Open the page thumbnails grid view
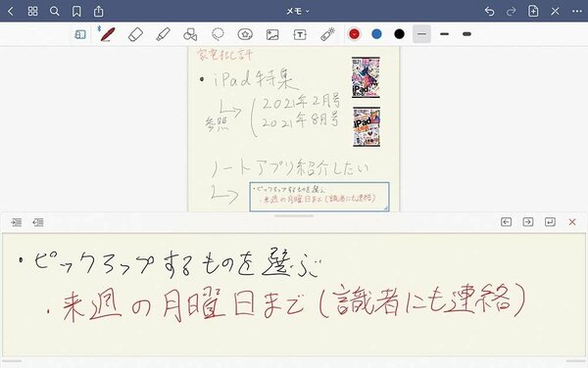This screenshot has height=368, width=588. [32, 11]
